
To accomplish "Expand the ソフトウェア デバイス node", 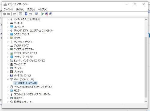I will pos(8,42).
